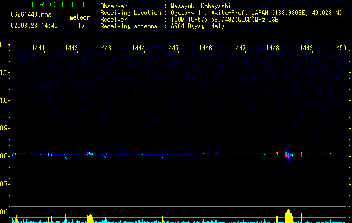
Task: Click the ICOM IC-575 53.7492 receiver text
Action: click(x=224, y=20)
